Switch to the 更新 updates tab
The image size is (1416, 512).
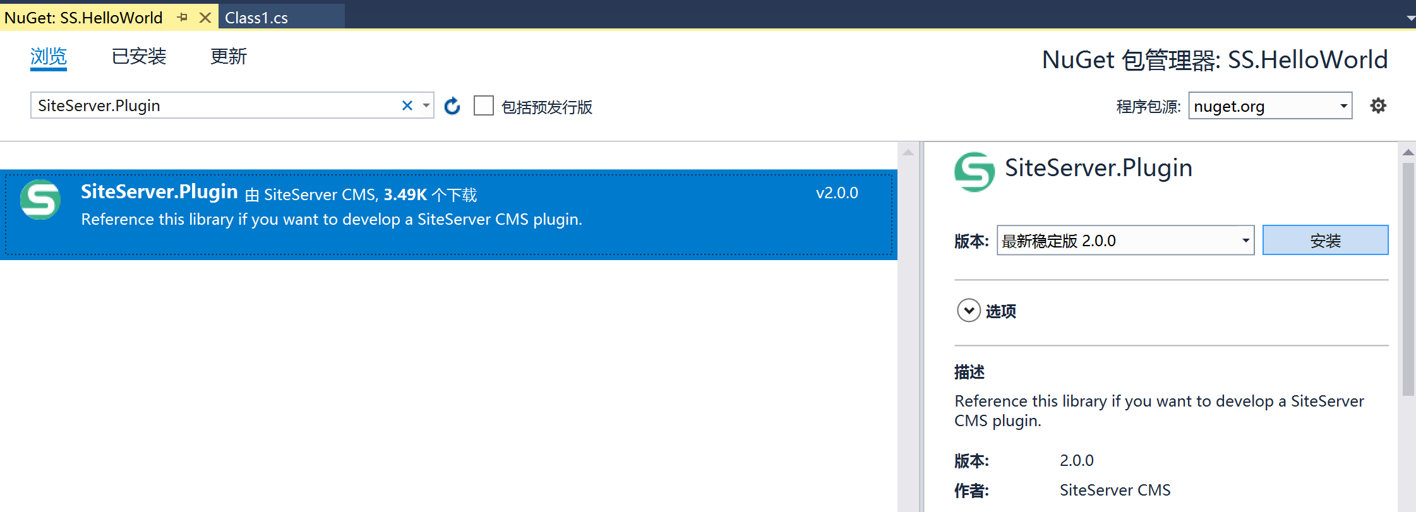click(x=229, y=57)
